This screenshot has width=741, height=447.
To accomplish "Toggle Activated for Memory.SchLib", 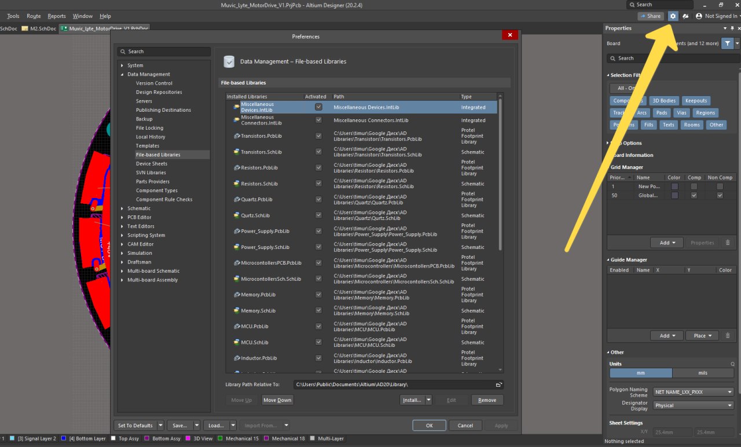I will point(318,310).
